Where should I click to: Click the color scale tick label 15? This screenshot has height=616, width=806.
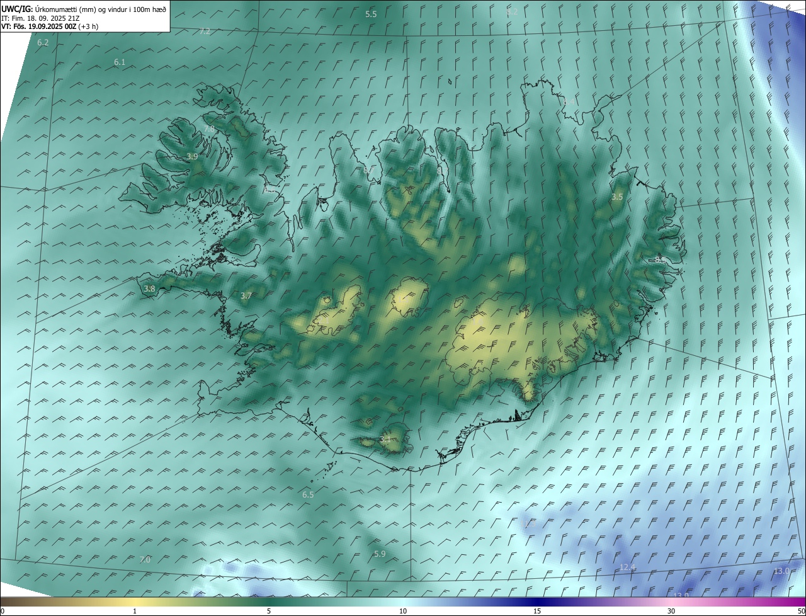click(537, 611)
